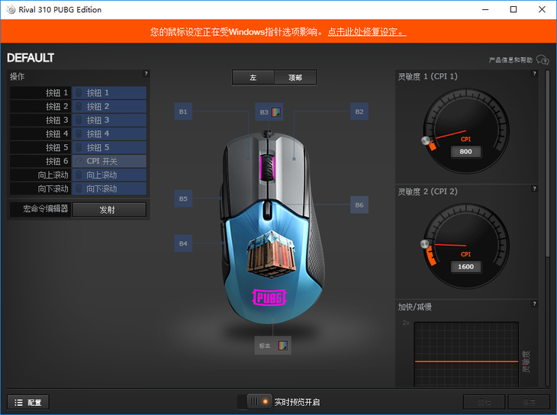This screenshot has height=415, width=557.
Task: Click the B6 CPI button label
Action: click(359, 205)
